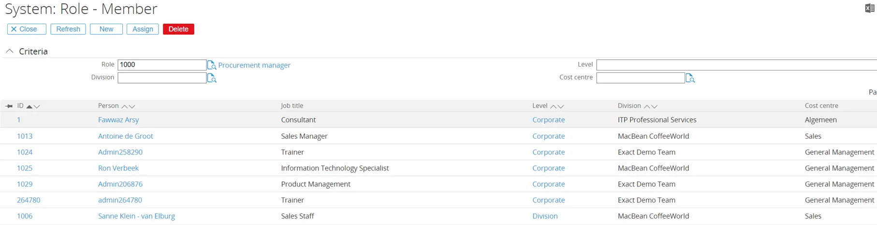877x225 pixels.
Task: Collapse the Criteria section
Action: pyautogui.click(x=9, y=51)
